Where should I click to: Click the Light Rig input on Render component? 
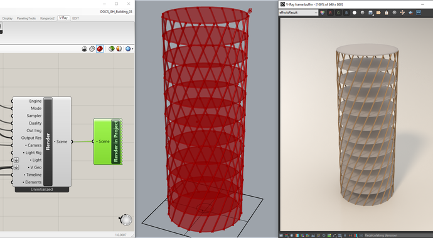[32, 153]
